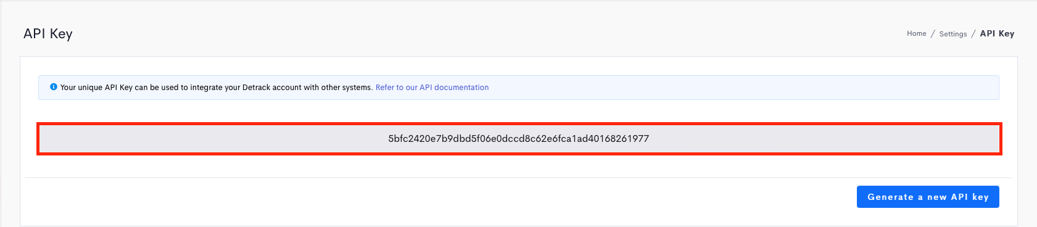The width and height of the screenshot is (1037, 227).
Task: Click the slash between Home and Settings
Action: coord(933,33)
